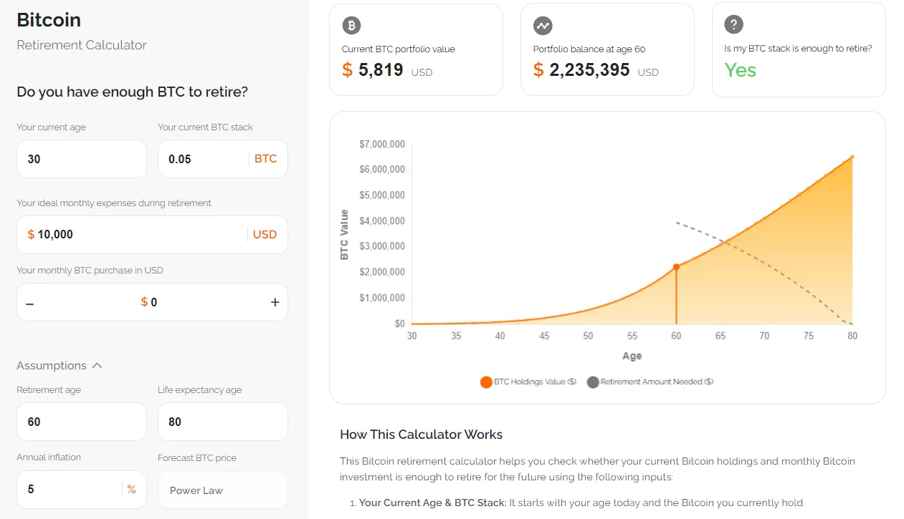
Task: Click the current age input field
Action: [82, 159]
